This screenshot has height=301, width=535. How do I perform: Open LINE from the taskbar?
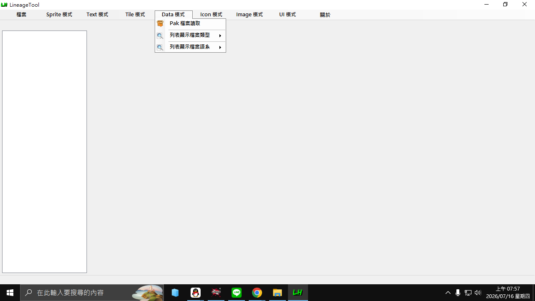coord(237,293)
